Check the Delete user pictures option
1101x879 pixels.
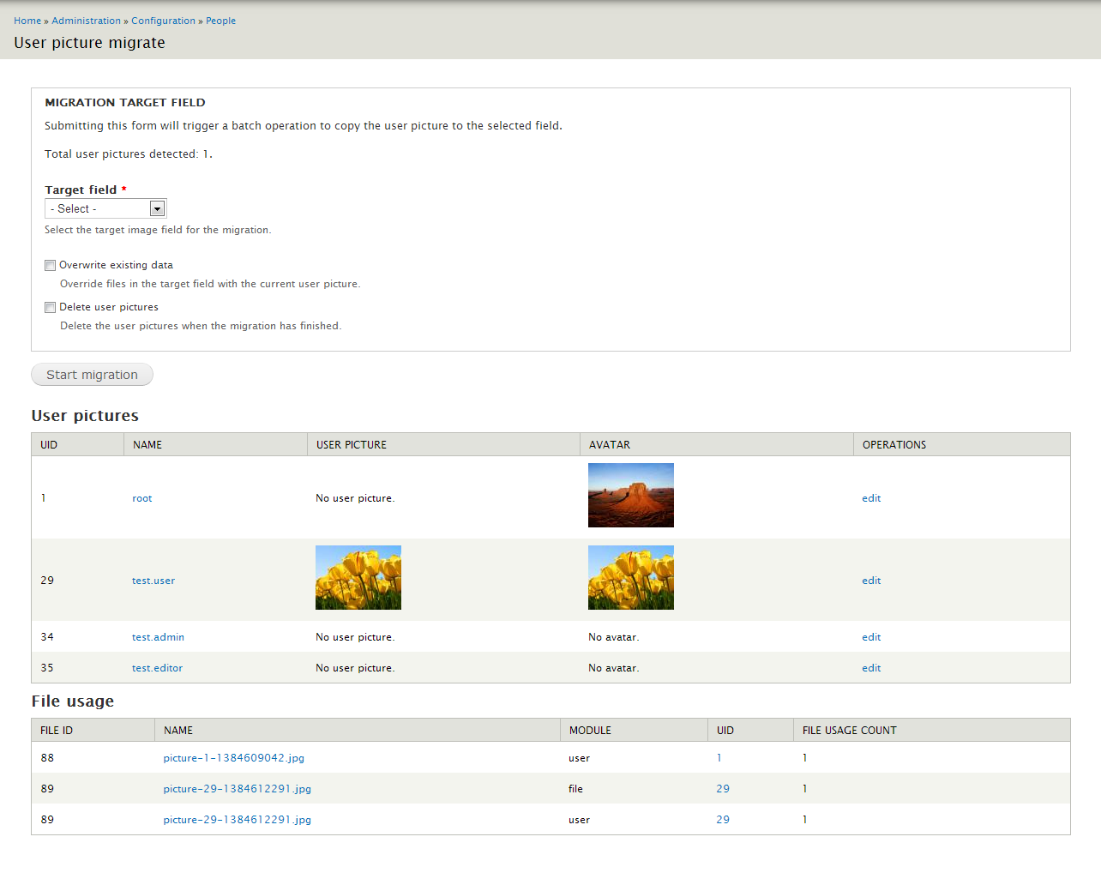pos(50,307)
